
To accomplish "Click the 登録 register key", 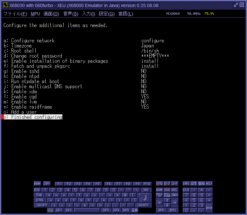I will (201, 184).
